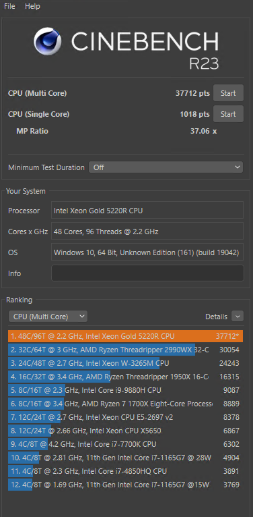
Task: Open the Help menu
Action: [x=32, y=6]
